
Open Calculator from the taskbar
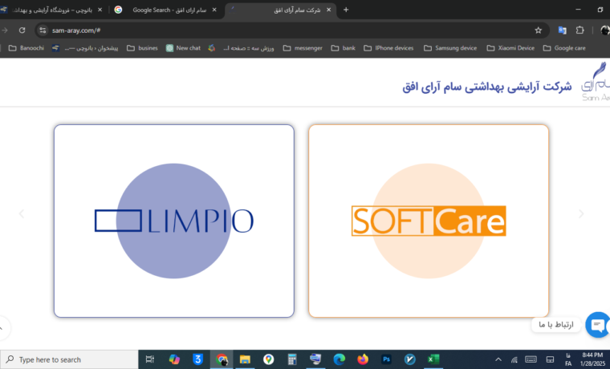(x=292, y=359)
